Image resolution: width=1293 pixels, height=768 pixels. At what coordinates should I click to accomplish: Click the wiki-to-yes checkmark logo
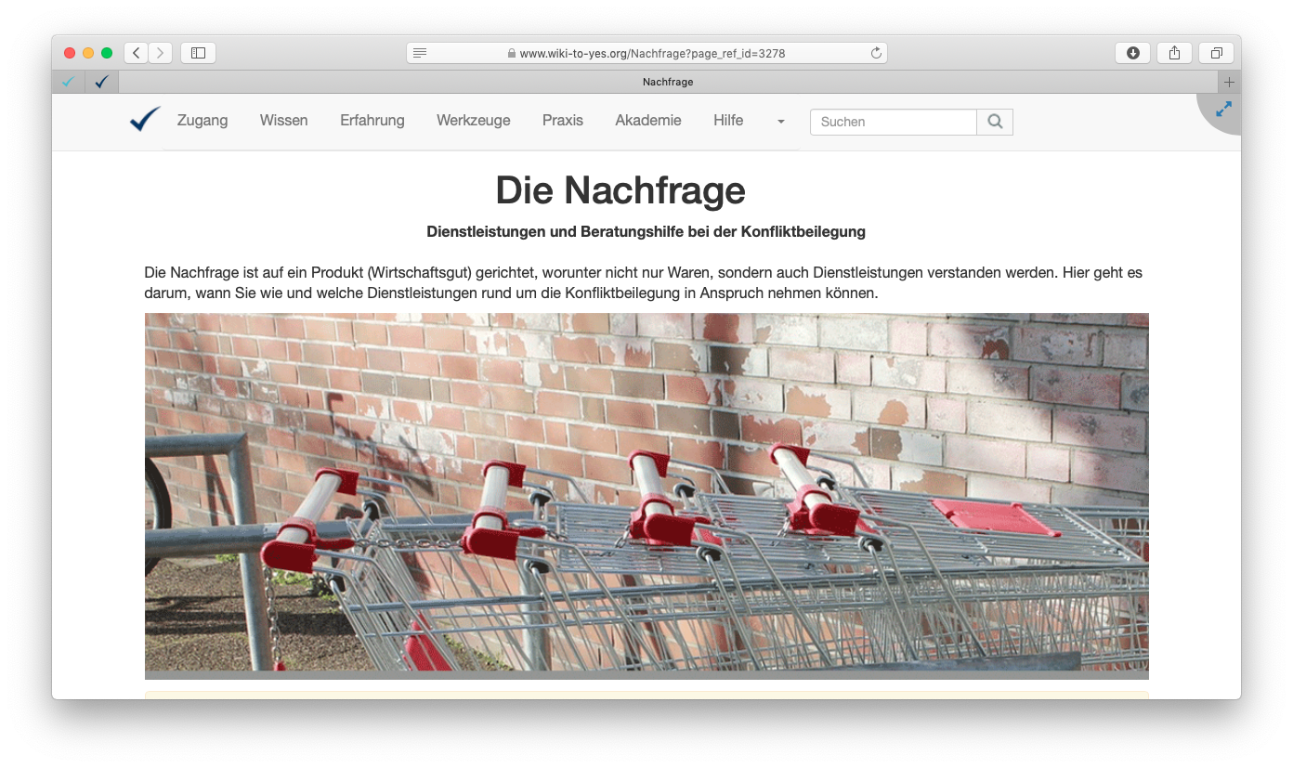click(145, 120)
